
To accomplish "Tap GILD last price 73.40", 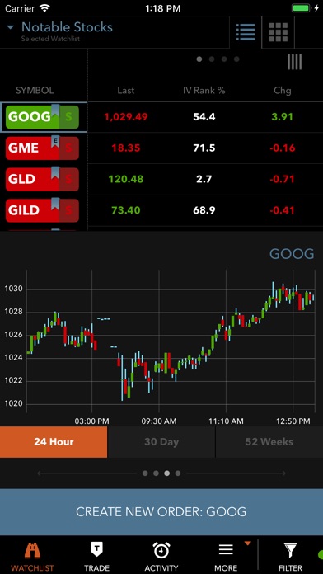I will pyautogui.click(x=126, y=210).
